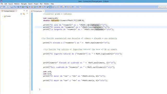Click the 'Elevado al cuadrado es' print line
Screen dimensions: 167x94
pyautogui.click(x=79, y=63)
